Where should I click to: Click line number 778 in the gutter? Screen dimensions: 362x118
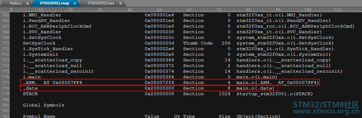point(5,88)
